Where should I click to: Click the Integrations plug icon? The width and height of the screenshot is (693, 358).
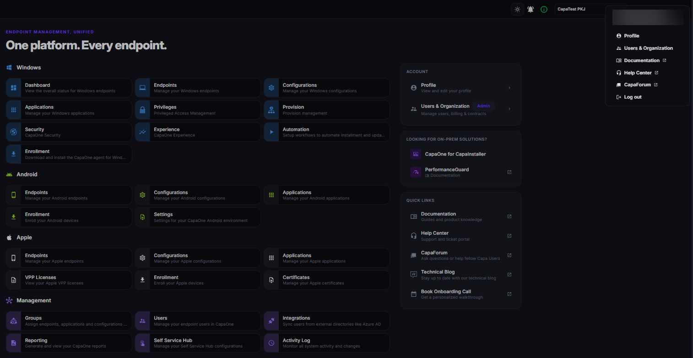tap(271, 321)
